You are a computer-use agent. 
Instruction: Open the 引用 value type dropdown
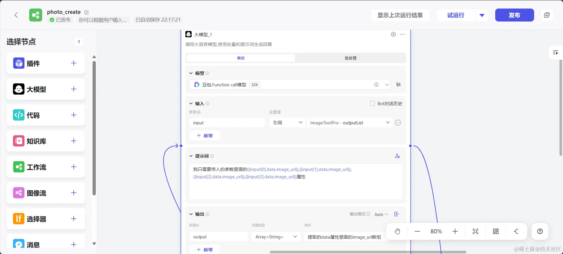coord(287,123)
